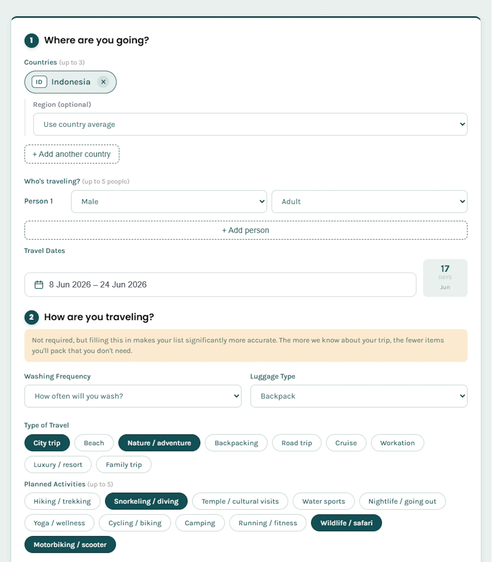Click the calendar icon in Travel Dates
The image size is (492, 562).
(x=39, y=284)
